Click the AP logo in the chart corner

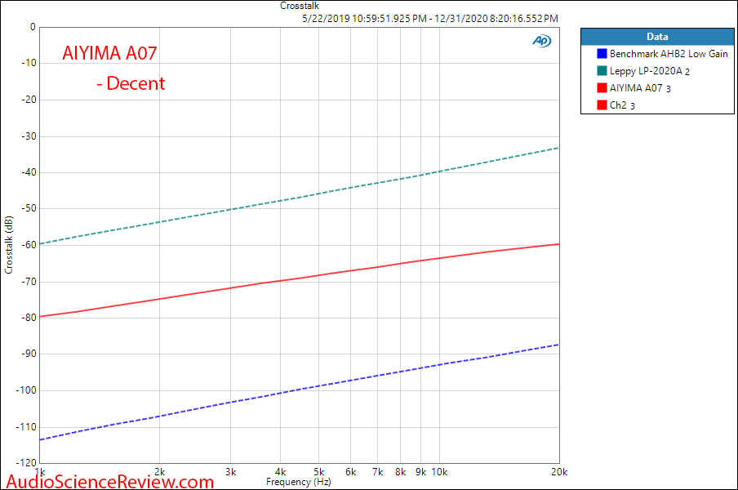[x=542, y=41]
